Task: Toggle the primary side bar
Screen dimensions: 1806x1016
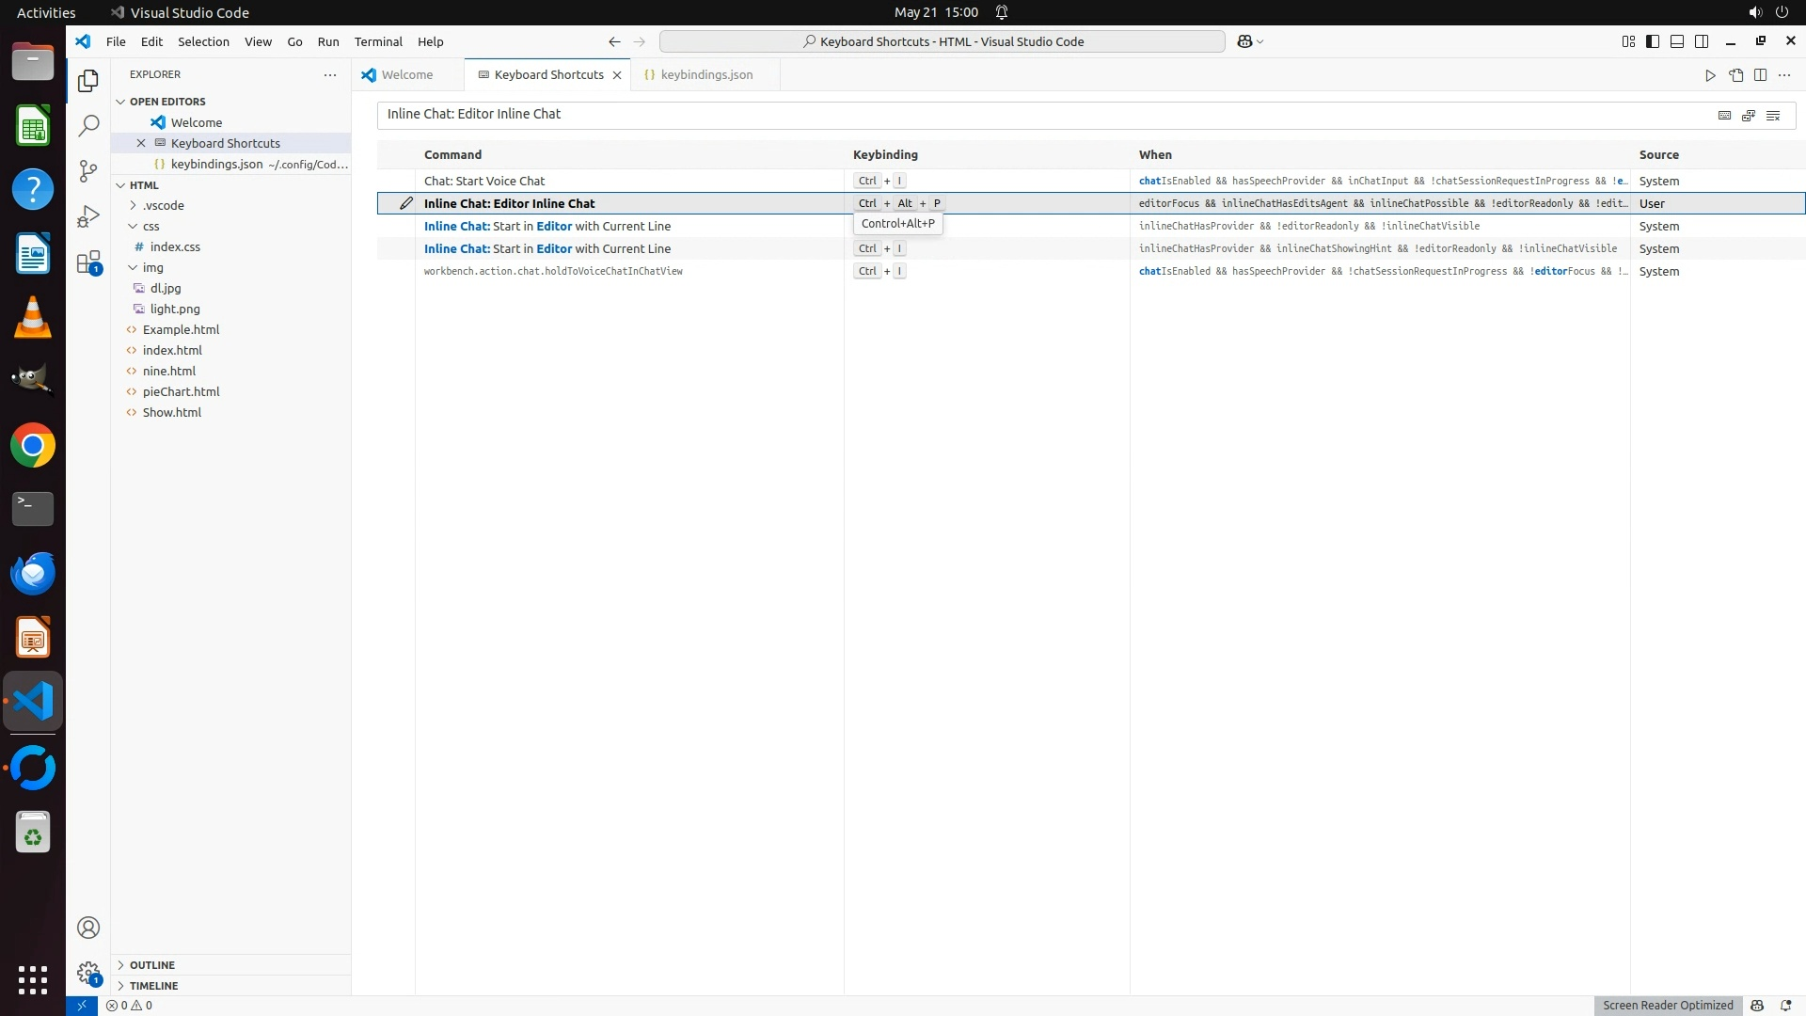Action: (1653, 41)
